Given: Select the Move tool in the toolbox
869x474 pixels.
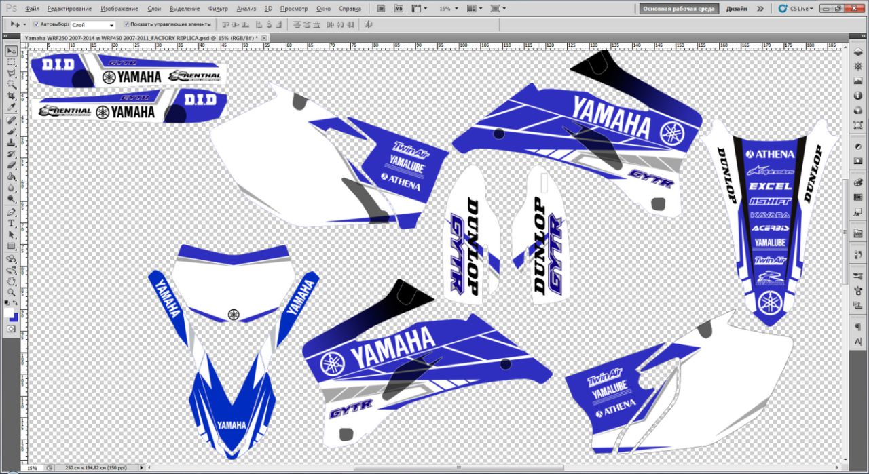Looking at the screenshot, I should [12, 51].
